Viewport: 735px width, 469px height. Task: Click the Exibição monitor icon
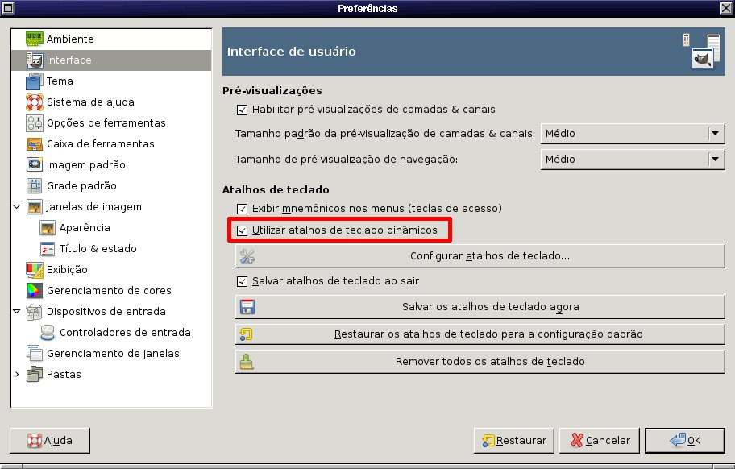[34, 269]
